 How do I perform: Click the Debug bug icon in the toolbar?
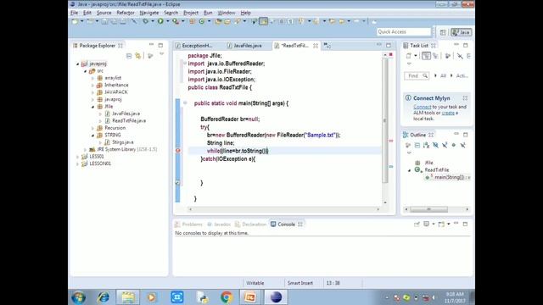(x=146, y=21)
